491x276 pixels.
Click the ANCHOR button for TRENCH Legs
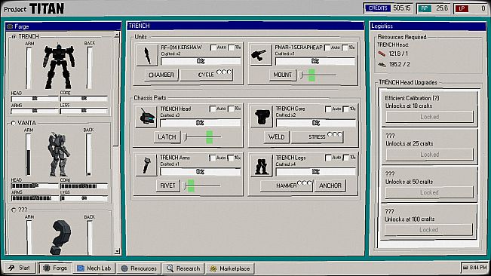(330, 186)
